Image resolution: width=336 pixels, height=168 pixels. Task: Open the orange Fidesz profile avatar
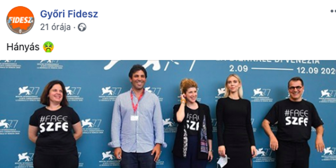[x=20, y=20]
